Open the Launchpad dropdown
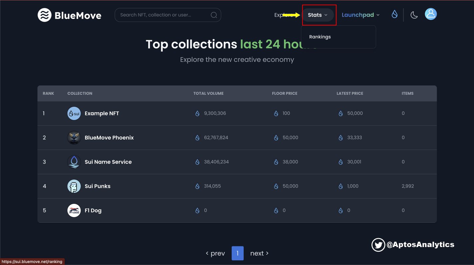Screen dimensions: 474x265 [x=360, y=15]
